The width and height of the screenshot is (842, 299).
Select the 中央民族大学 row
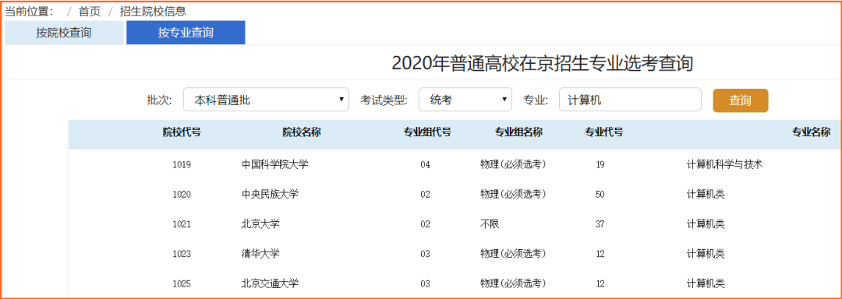tap(455, 194)
